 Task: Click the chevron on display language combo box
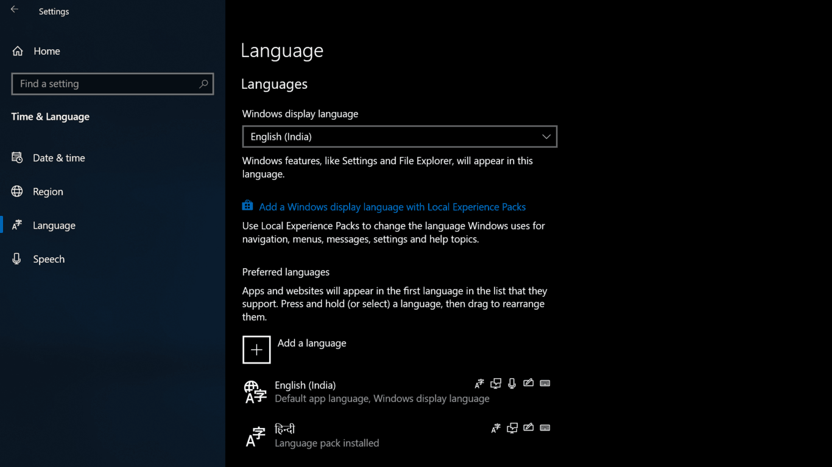coord(546,137)
